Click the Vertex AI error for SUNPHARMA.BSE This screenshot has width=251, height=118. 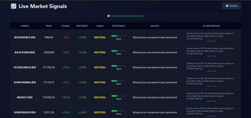[210, 81]
